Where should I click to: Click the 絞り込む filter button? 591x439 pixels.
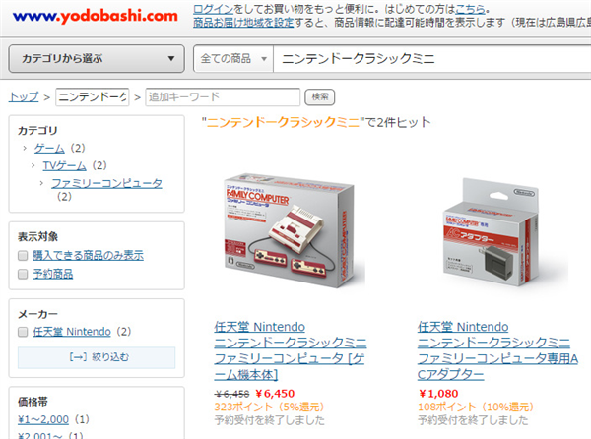pos(97,357)
